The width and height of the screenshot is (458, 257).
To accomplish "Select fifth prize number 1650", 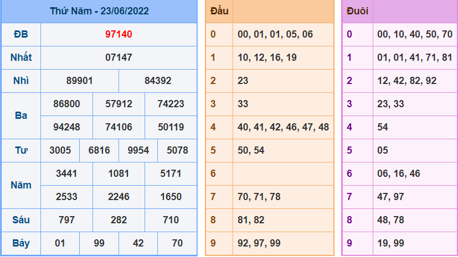I will pyautogui.click(x=171, y=197).
